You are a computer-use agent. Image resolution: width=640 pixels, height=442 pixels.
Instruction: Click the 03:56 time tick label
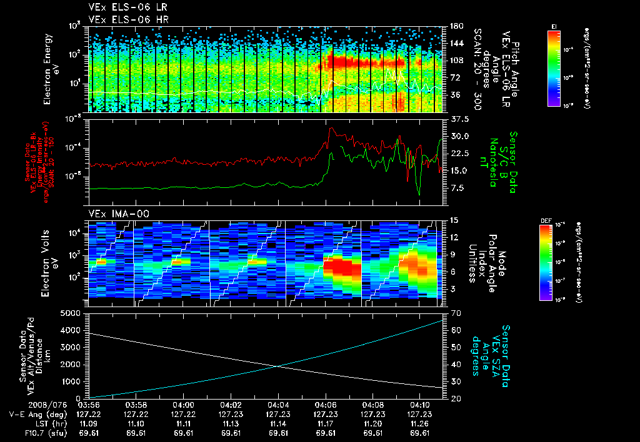[89, 405]
